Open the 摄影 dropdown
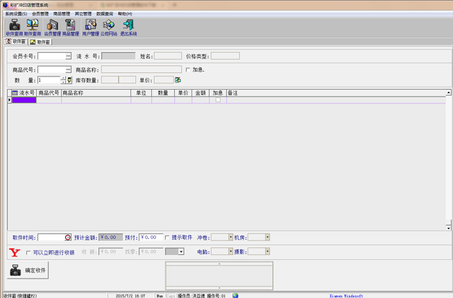453x298 pixels. pos(268,251)
